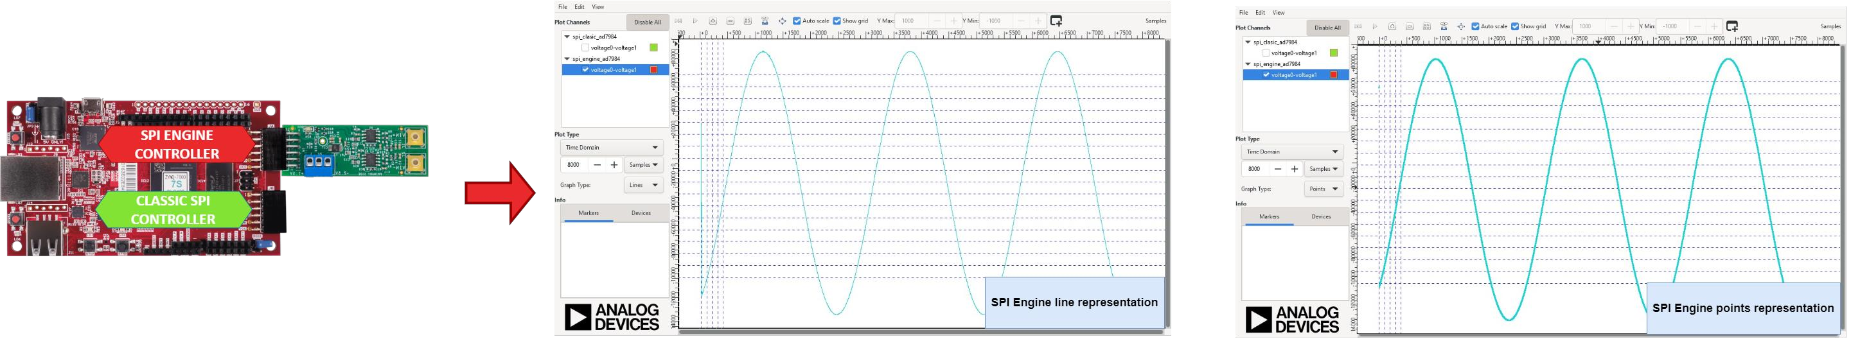Collapse spi_engine_ad7984 tree node in left window
This screenshot has width=1860, height=348.
567,59
